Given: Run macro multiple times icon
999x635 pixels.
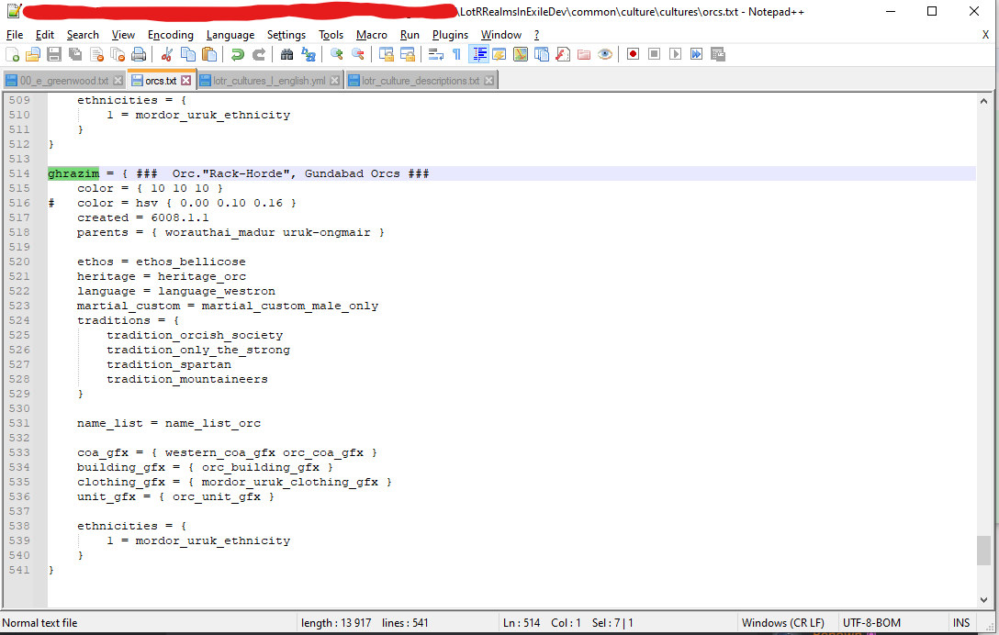Looking at the screenshot, I should (696, 55).
